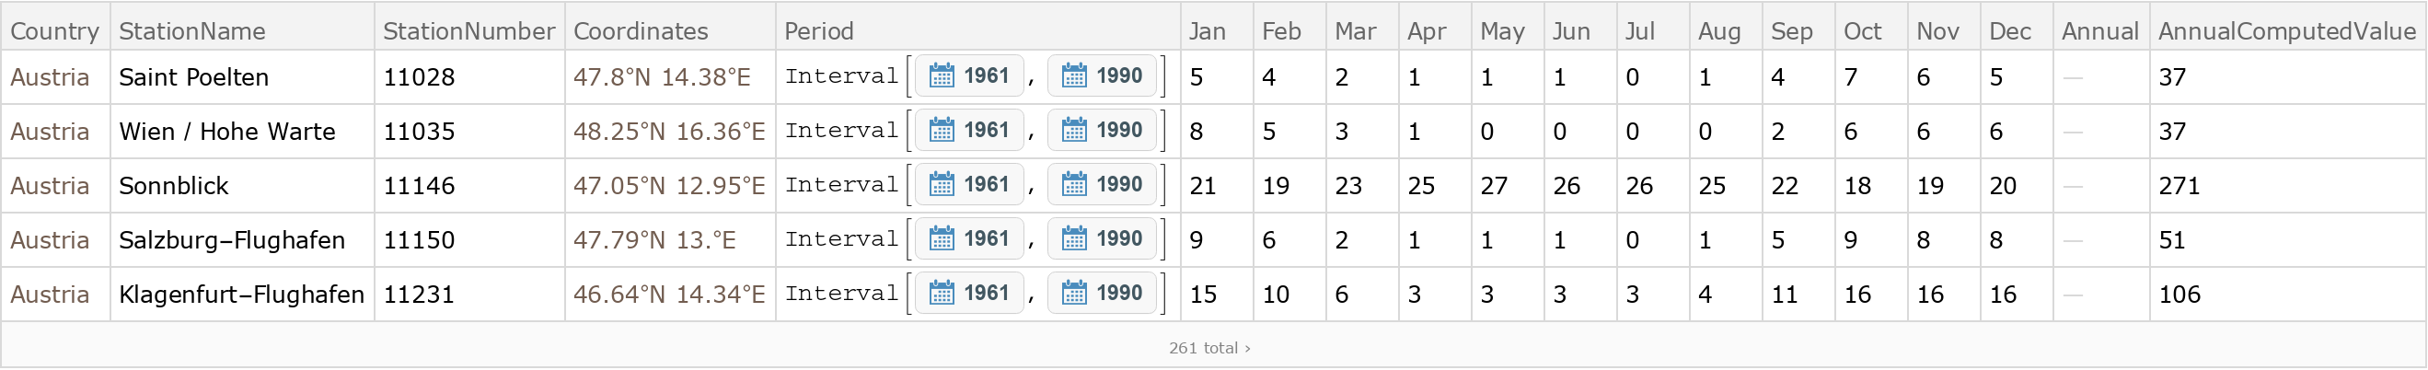The width and height of the screenshot is (2428, 370).
Task: Click station number 11150 cell
Action: coord(419,240)
